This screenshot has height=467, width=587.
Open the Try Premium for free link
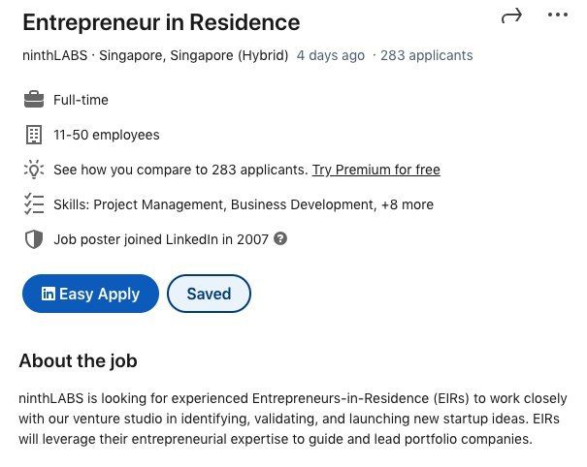(x=375, y=170)
